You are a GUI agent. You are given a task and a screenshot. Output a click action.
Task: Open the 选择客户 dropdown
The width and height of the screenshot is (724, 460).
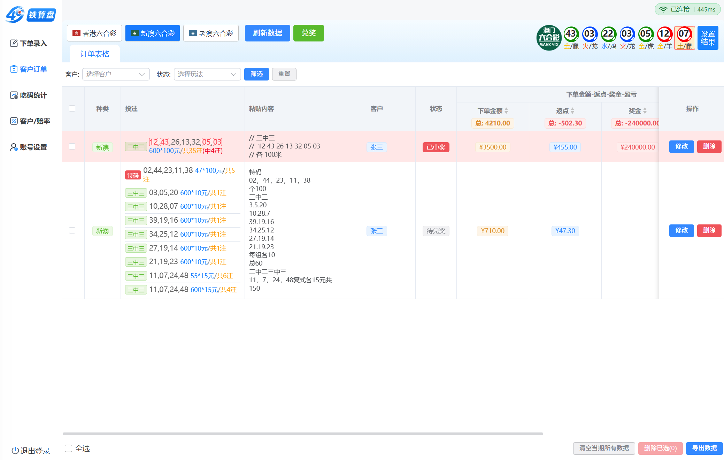coord(116,74)
